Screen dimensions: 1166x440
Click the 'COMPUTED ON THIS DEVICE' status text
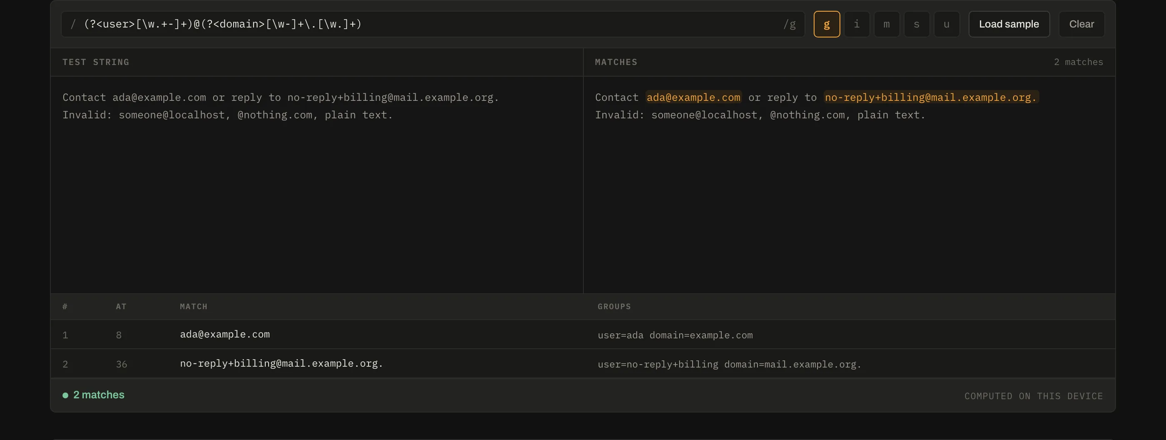(x=1034, y=396)
